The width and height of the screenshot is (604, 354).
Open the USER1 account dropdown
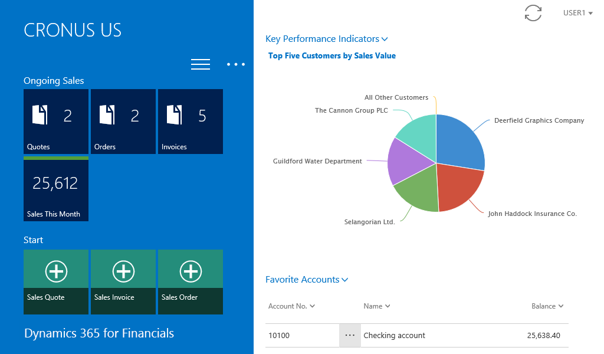point(577,13)
